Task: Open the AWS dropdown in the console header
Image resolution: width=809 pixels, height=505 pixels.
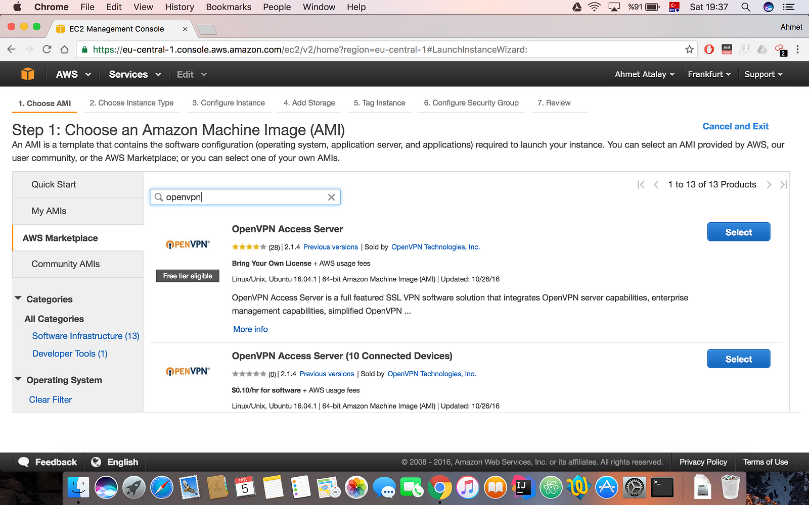Action: 73,74
